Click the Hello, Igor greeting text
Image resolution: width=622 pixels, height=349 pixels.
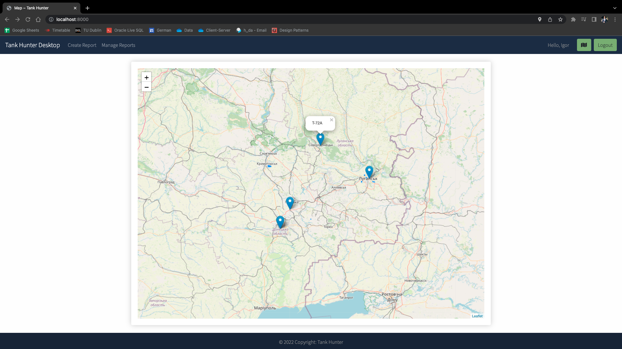(x=558, y=45)
